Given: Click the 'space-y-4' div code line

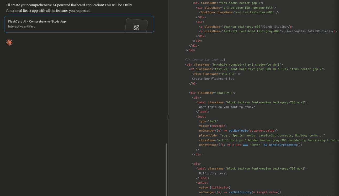Looking at the screenshot, I should 212,93.
